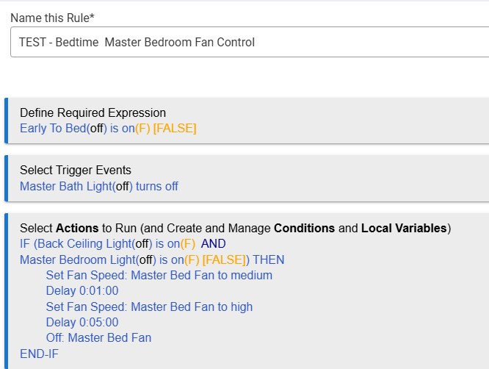Open the Define Required Expression section
This screenshot has height=369, width=489.
pyautogui.click(x=93, y=112)
